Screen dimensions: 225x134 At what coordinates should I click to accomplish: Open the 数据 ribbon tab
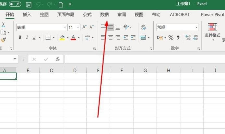click(x=104, y=15)
